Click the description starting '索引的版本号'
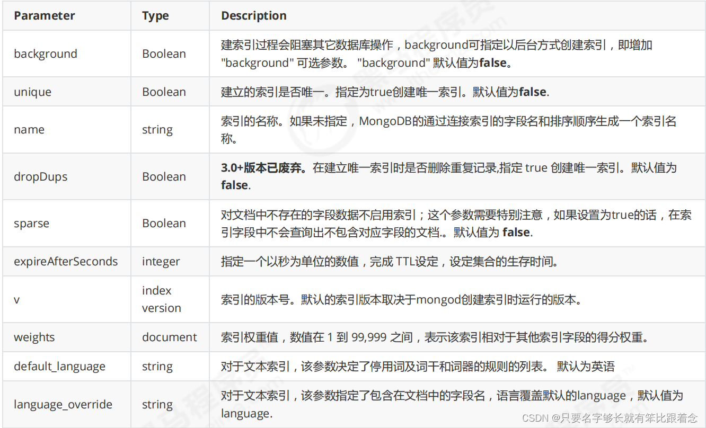 coord(401,299)
